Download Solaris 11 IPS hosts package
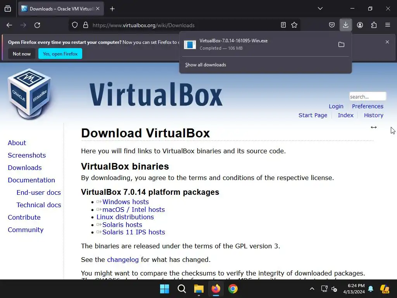This screenshot has height=298, width=397. coord(133,232)
